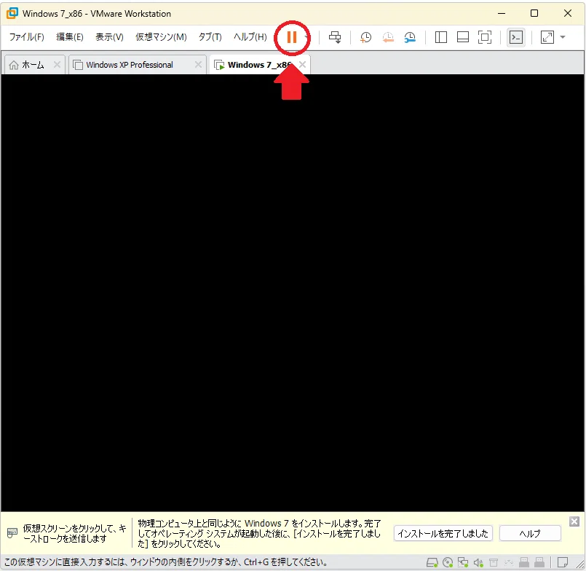Revert the VM to its previous snapshot
Image resolution: width=586 pixels, height=571 pixels.
tap(388, 37)
